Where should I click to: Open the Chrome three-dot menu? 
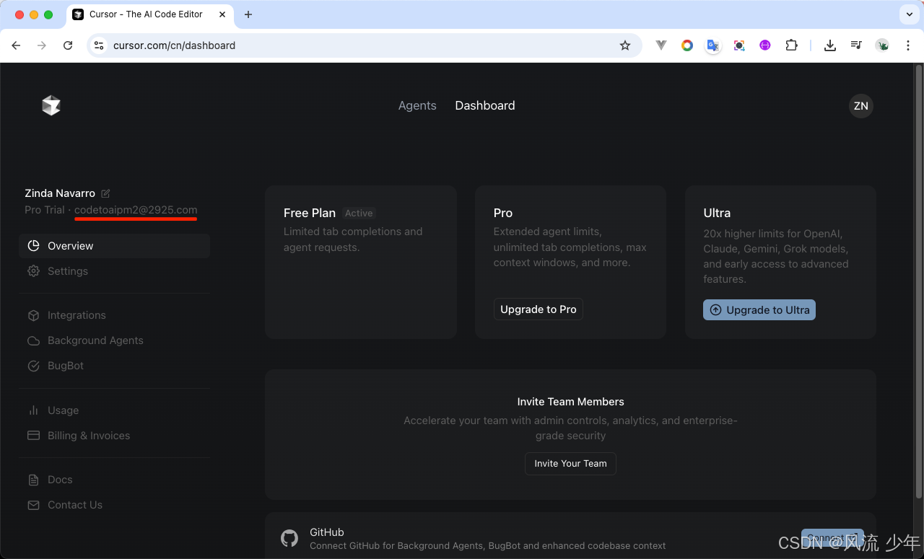click(x=907, y=45)
